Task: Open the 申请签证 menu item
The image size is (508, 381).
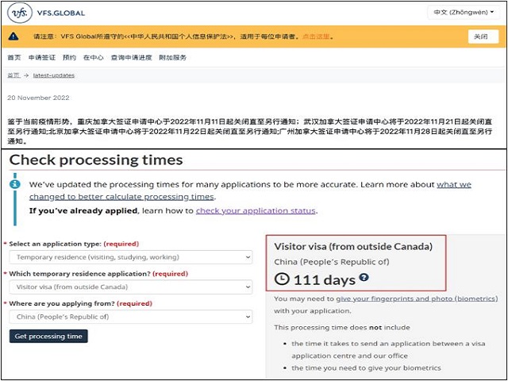Action: click(x=42, y=58)
